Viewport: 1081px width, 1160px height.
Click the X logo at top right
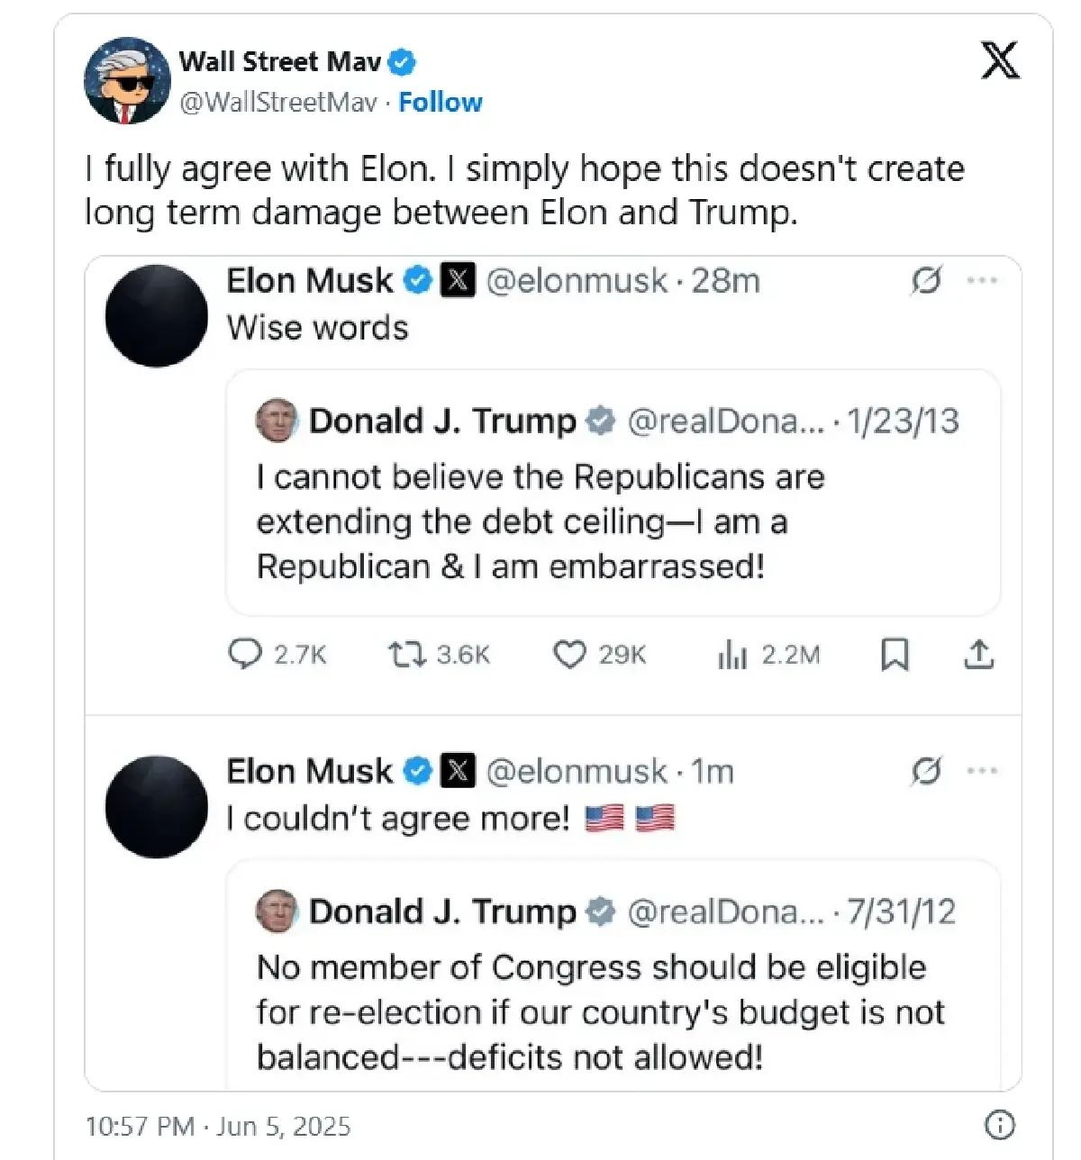[x=1000, y=61]
